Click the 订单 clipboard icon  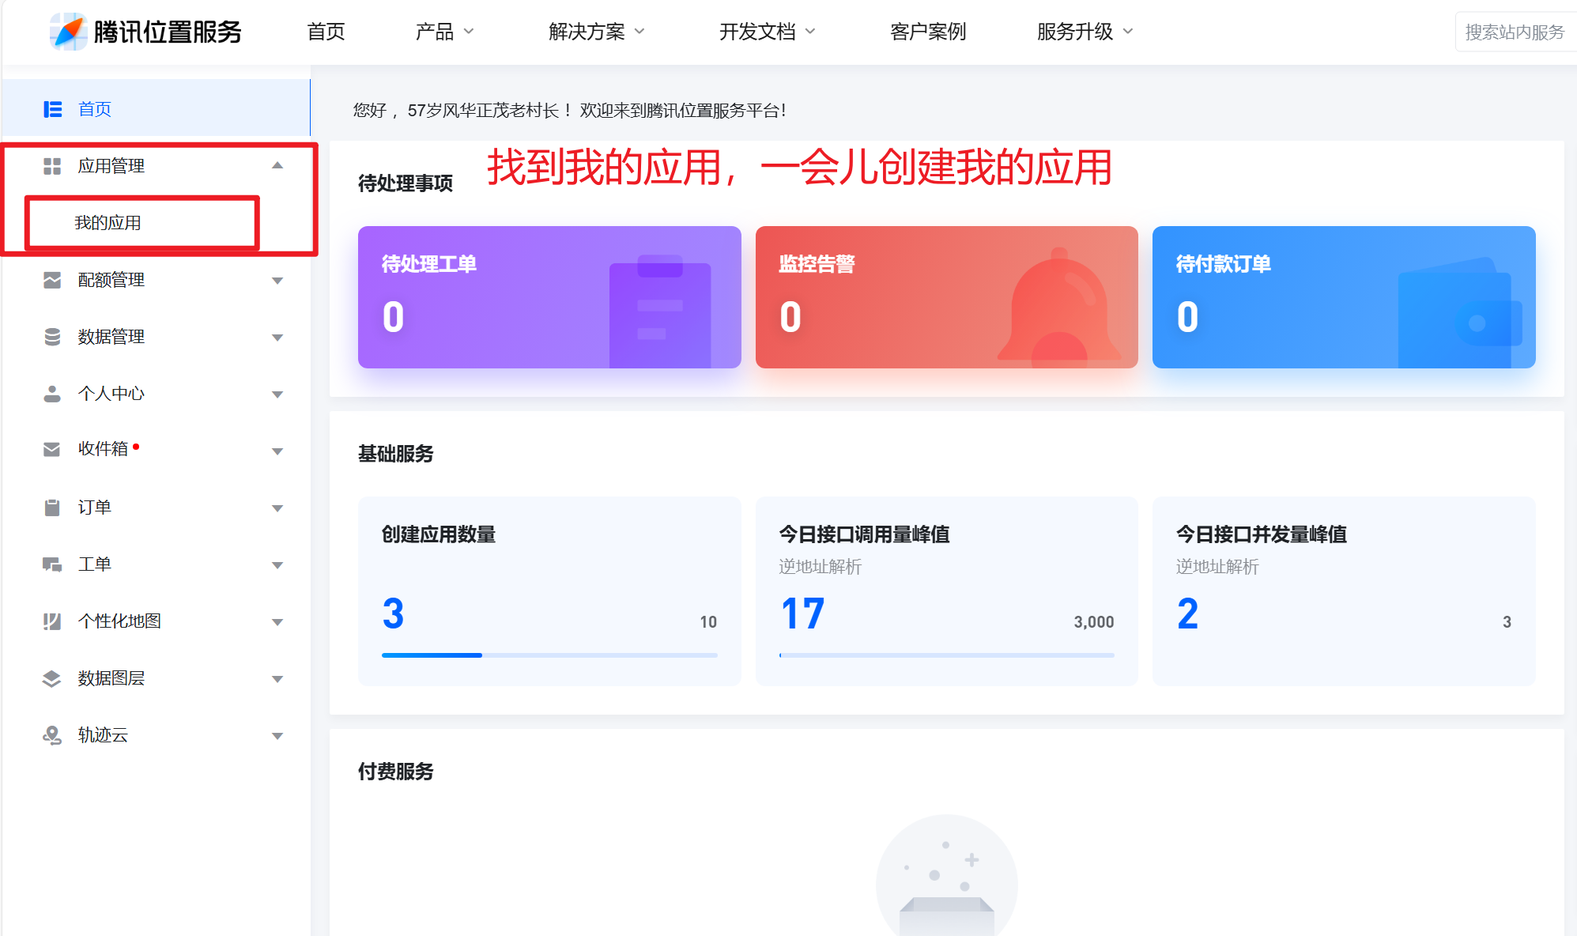52,508
